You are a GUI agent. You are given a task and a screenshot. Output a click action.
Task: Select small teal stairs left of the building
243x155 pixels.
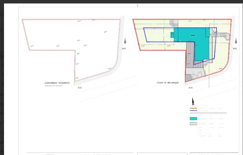point(172,35)
